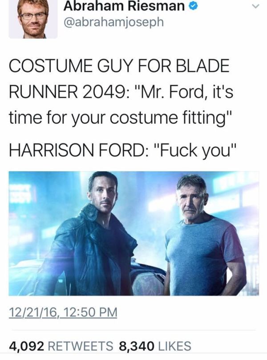The width and height of the screenshot is (267, 360).
Task: Click the RETWEETS label
Action: point(81,346)
